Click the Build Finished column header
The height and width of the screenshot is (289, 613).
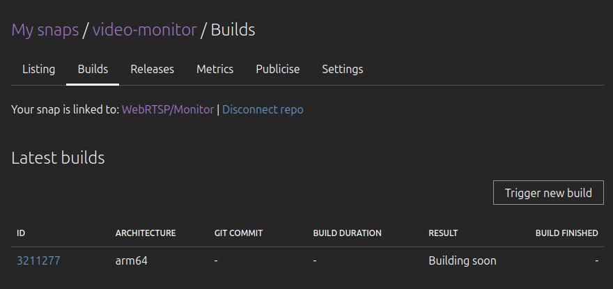click(567, 233)
